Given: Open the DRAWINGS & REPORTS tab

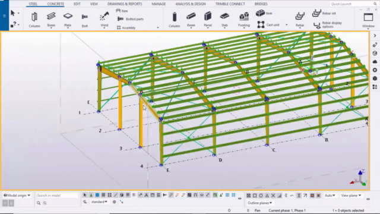Looking at the screenshot, I should (125, 4).
